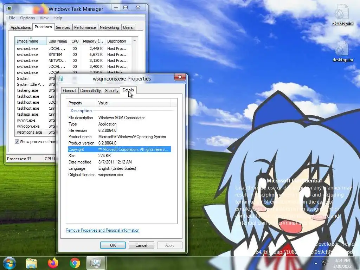Screen dimensions: 360x270
Task: Switch to the Performance tab
Action: (x=85, y=27)
